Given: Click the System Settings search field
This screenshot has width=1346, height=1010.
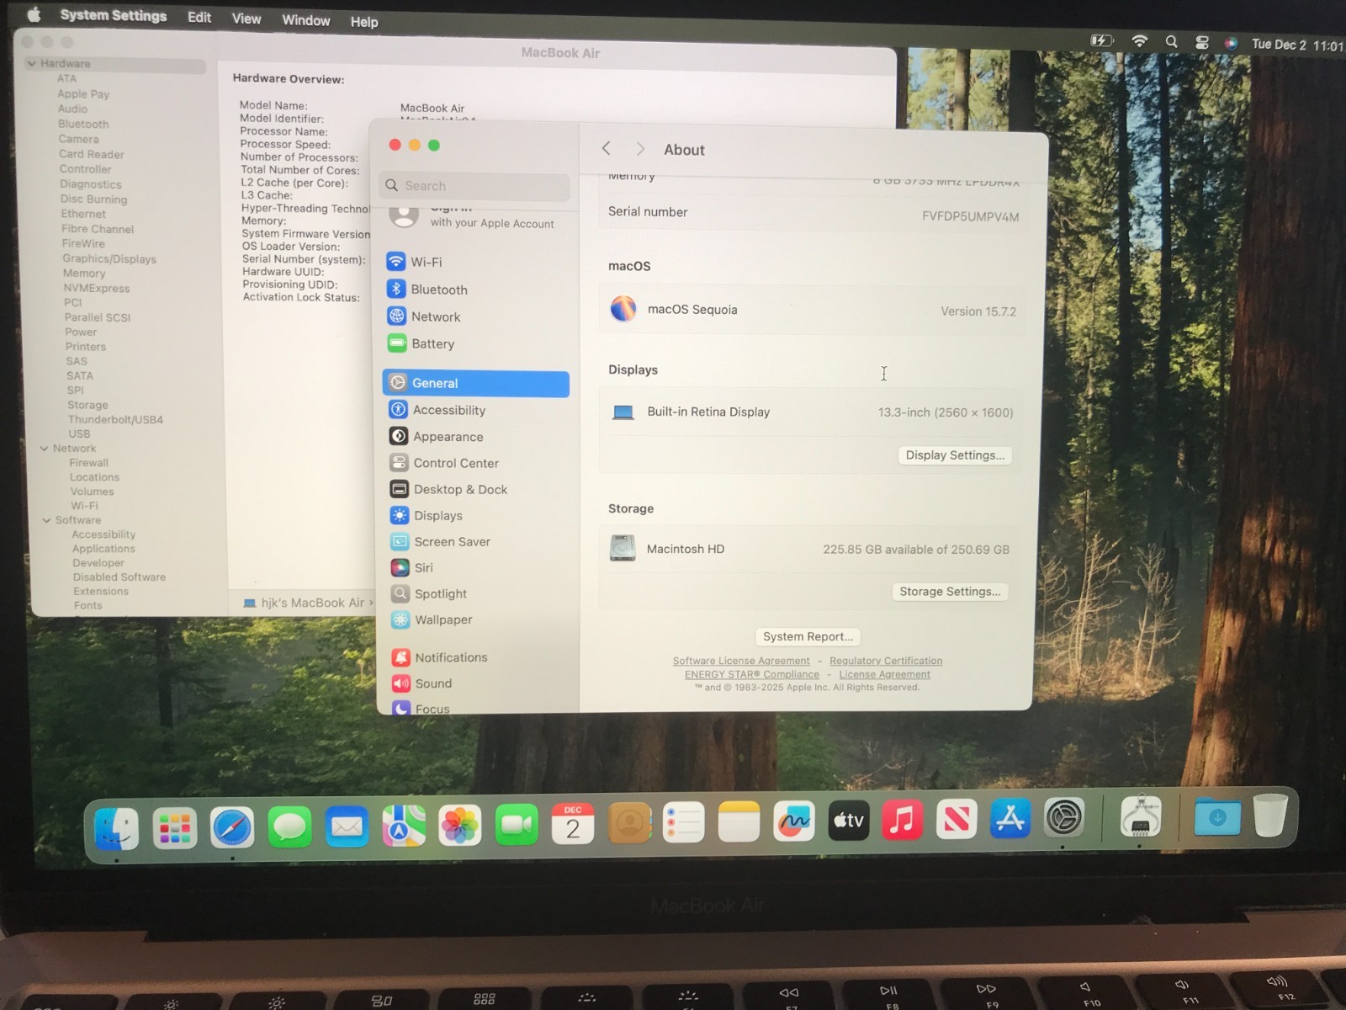Looking at the screenshot, I should [x=474, y=186].
